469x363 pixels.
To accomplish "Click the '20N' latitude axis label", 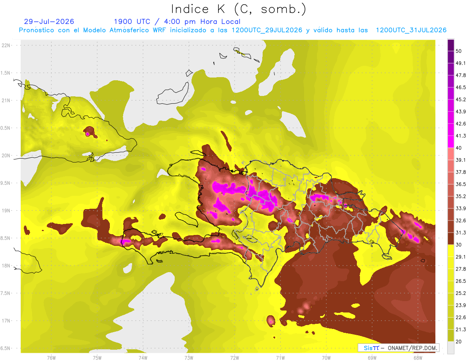I will 7,155.
